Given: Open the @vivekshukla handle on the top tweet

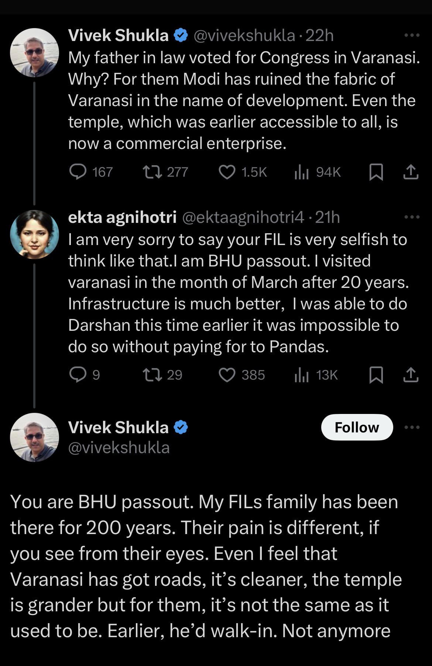Looking at the screenshot, I should [244, 35].
